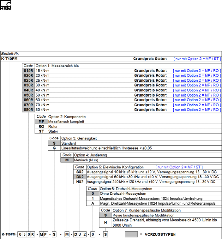Select code 070R in the Messbereich table
This screenshot has height=239, width=222.
pos(28,105)
